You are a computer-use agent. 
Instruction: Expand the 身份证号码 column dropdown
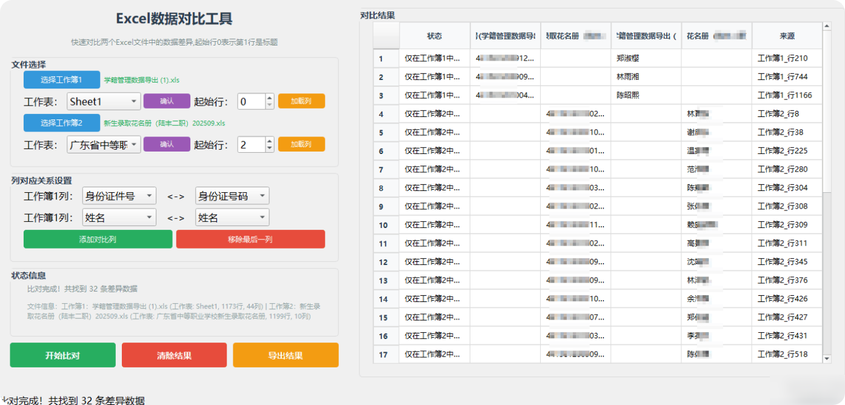(232, 196)
